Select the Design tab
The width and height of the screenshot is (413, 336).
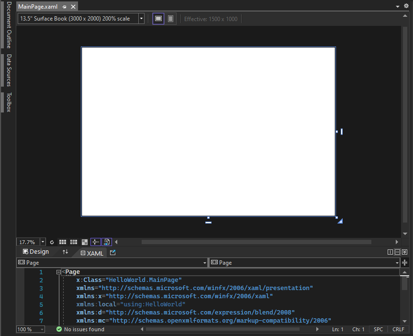tap(38, 251)
